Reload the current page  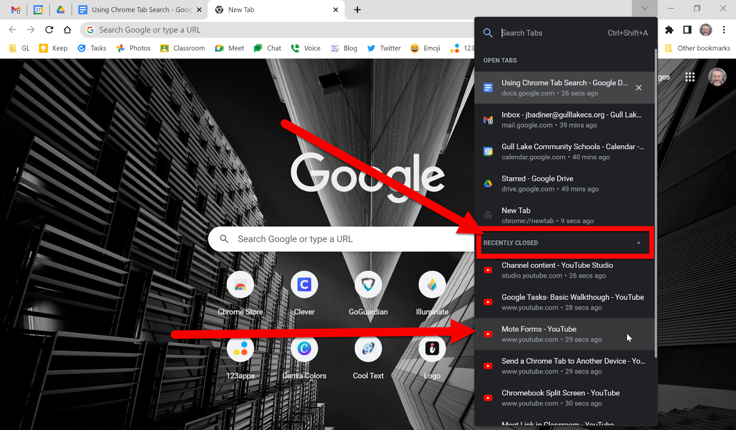[x=49, y=30]
